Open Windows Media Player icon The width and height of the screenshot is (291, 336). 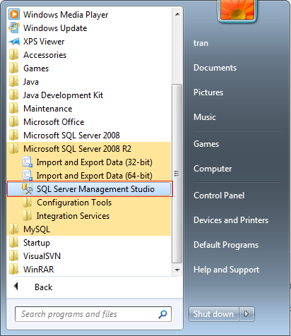pyautogui.click(x=14, y=14)
